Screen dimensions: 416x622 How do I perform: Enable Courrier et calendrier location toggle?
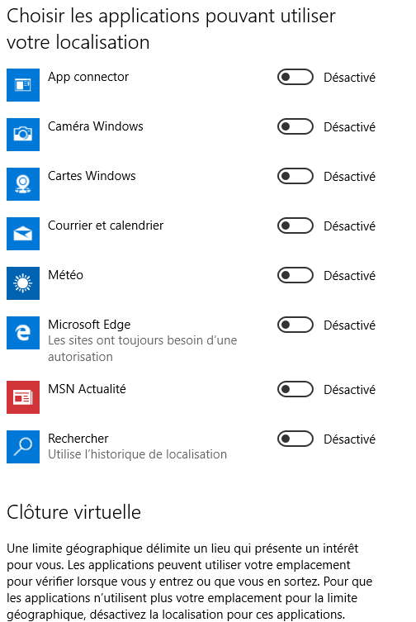pos(295,226)
